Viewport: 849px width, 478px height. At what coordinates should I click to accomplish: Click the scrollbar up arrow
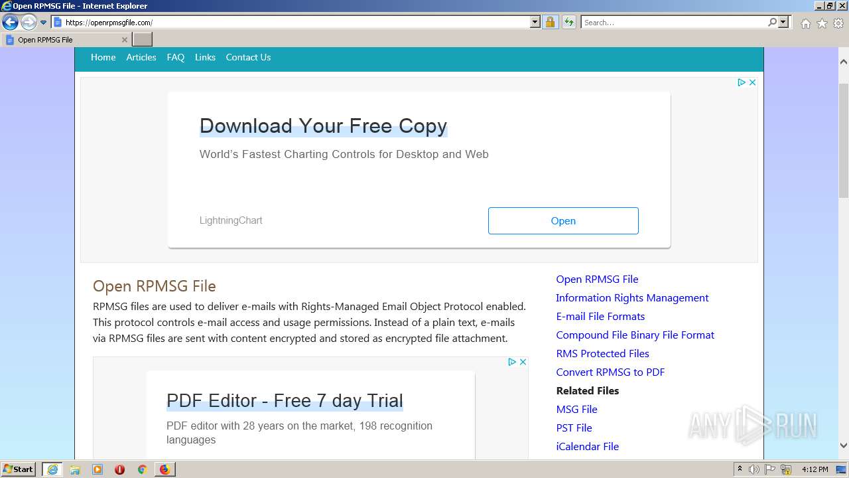tap(844, 62)
